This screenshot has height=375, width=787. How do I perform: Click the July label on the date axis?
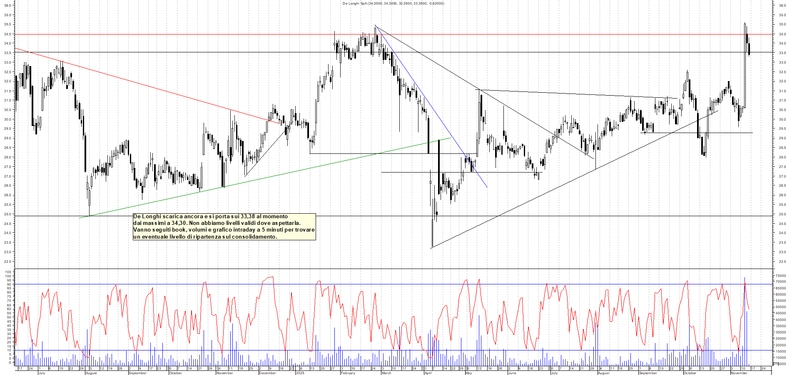42,373
